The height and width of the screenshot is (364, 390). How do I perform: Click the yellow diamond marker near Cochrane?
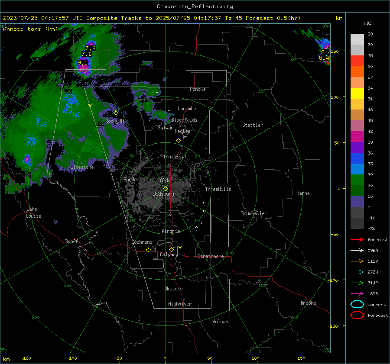[149, 250]
